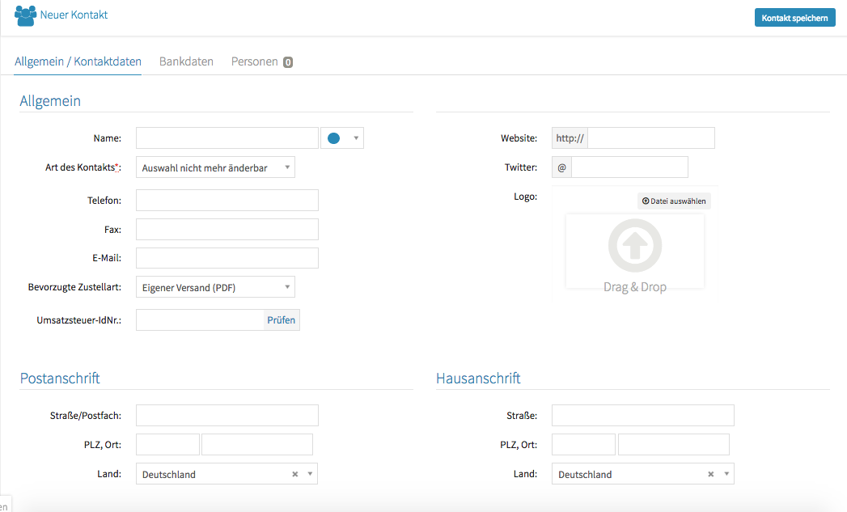The image size is (847, 512).
Task: Open the Hausanschrift Land dropdown arrow
Action: (x=726, y=475)
